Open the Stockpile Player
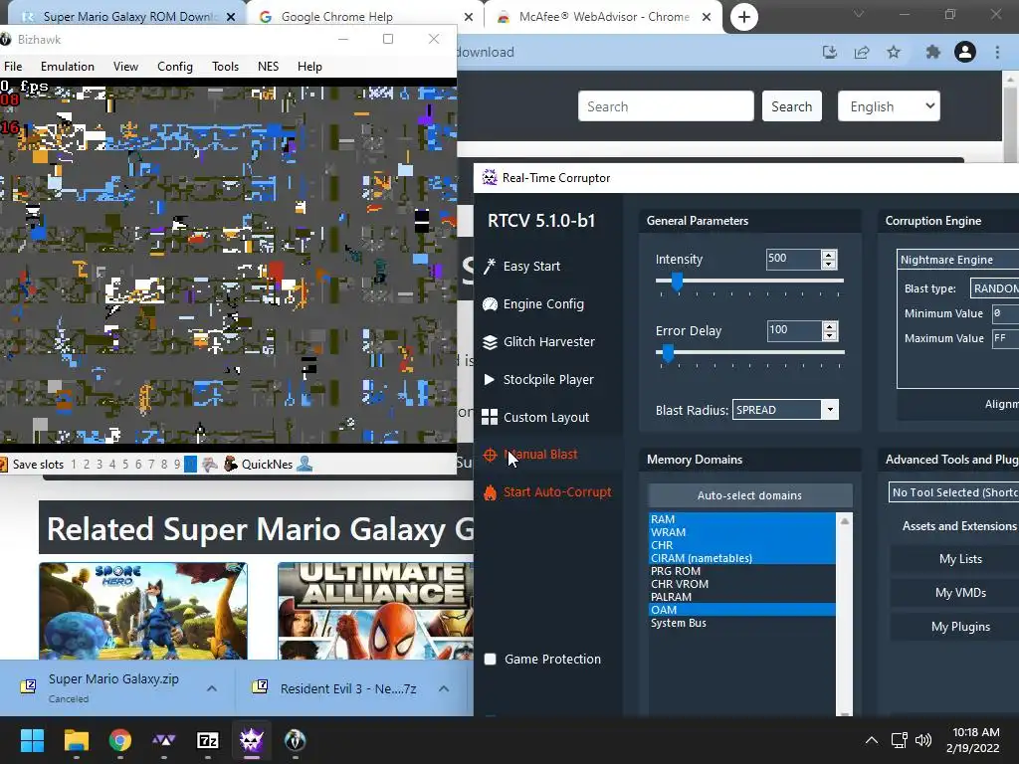 coord(538,379)
